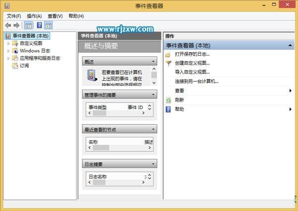The height and width of the screenshot is (211, 298).
Task: Click the vertical scroll arrows beside 事件 ID
Action: tap(149, 107)
